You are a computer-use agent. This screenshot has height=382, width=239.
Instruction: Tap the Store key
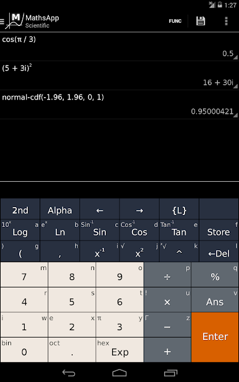coord(219,230)
